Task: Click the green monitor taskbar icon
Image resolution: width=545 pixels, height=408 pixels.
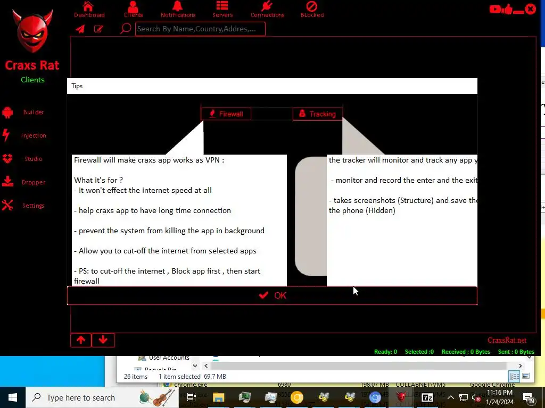Action: (245, 397)
